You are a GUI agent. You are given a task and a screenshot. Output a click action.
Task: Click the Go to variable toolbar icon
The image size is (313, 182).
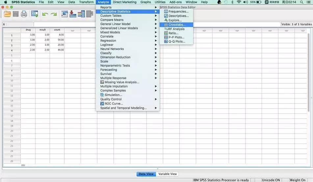[x=73, y=14]
